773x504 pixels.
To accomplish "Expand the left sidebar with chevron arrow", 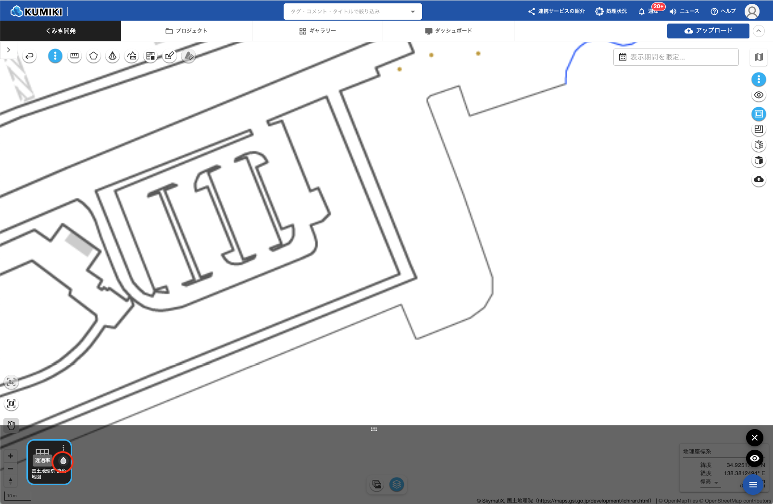I will click(x=9, y=50).
